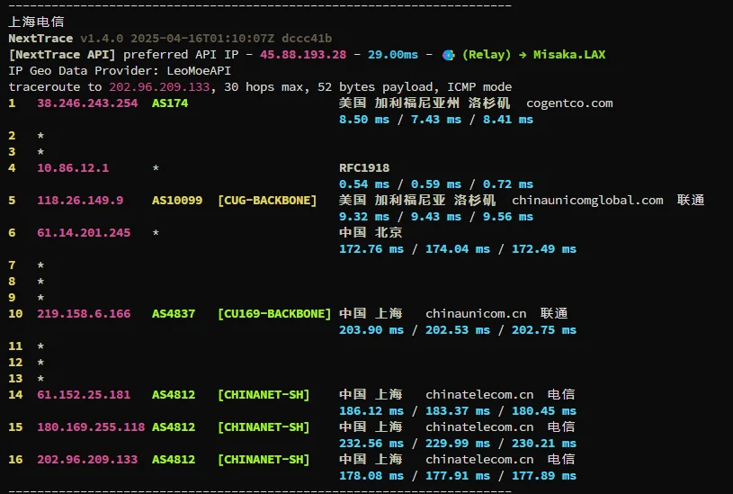Select hop 15 IP 180.169.255.118

coord(91,427)
